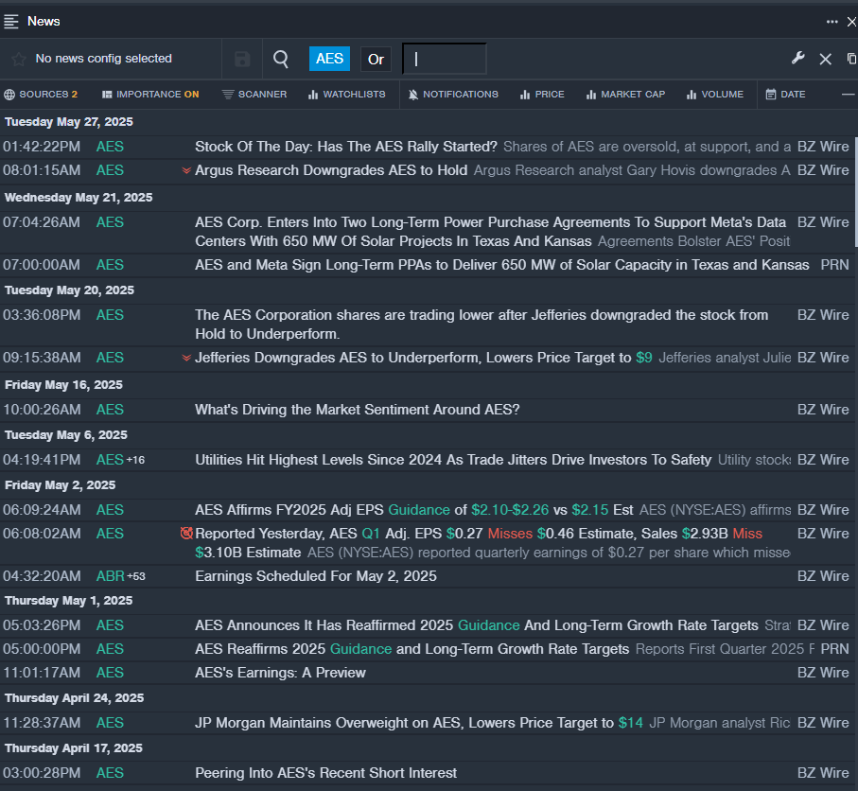Open the Sources filter

coord(41,95)
